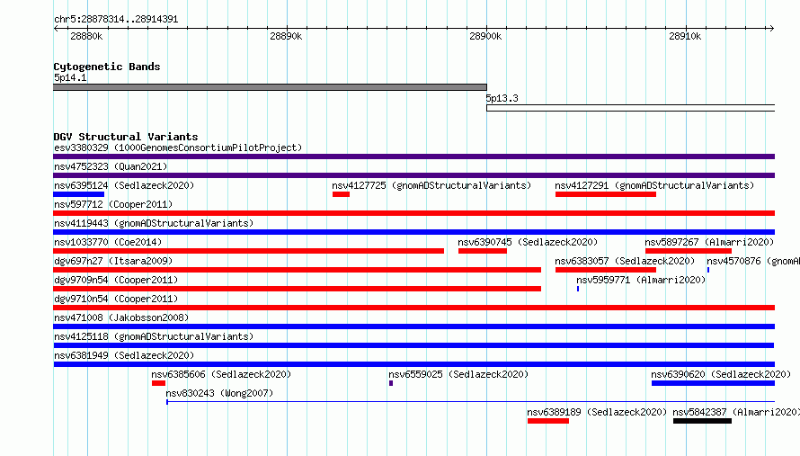Open the nsv4570876 variant label
This screenshot has width=800, height=456.
point(753,261)
